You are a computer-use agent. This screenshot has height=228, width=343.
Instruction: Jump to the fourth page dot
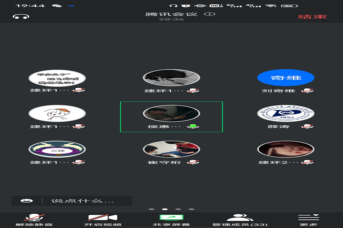pos(192,209)
